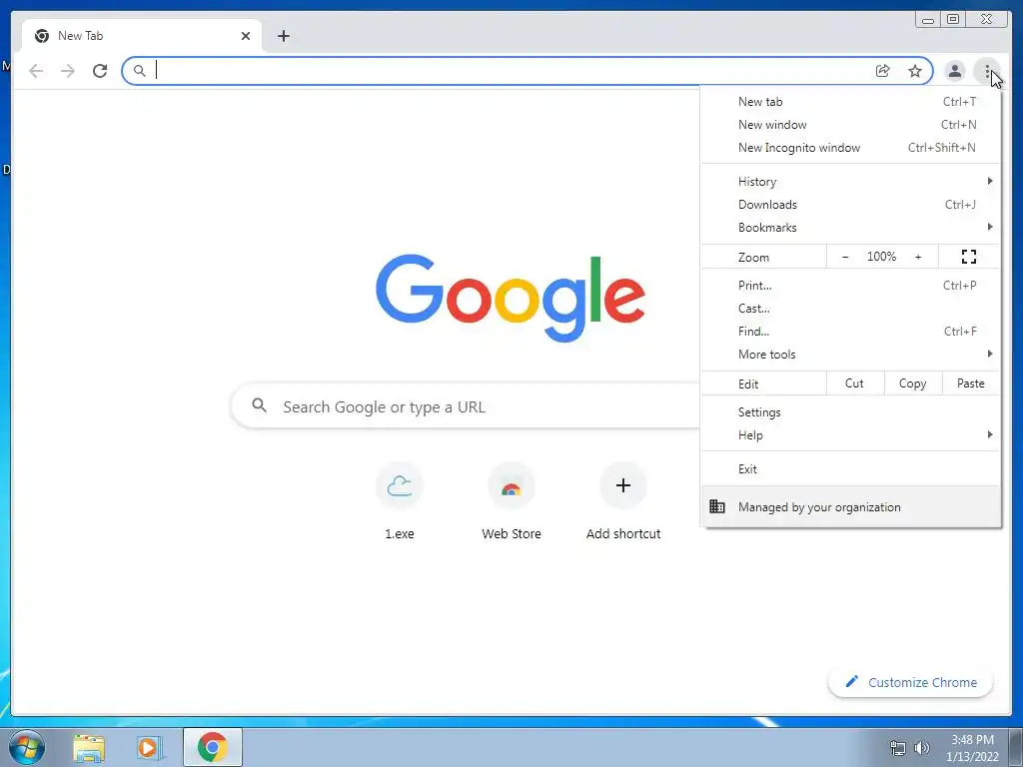Close the New Tab tab
This screenshot has height=767, width=1023.
click(246, 36)
